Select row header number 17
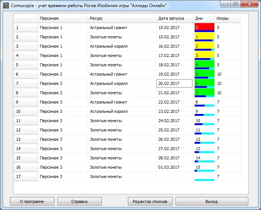Screen dimensions: 261x210 point(26,176)
